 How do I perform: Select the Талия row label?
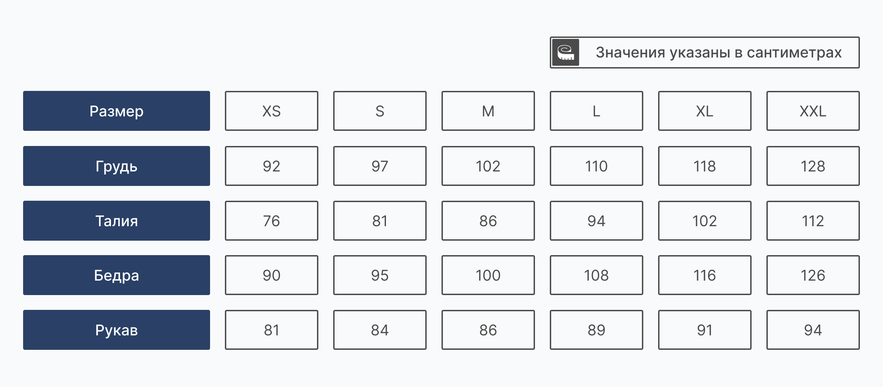[x=116, y=221]
